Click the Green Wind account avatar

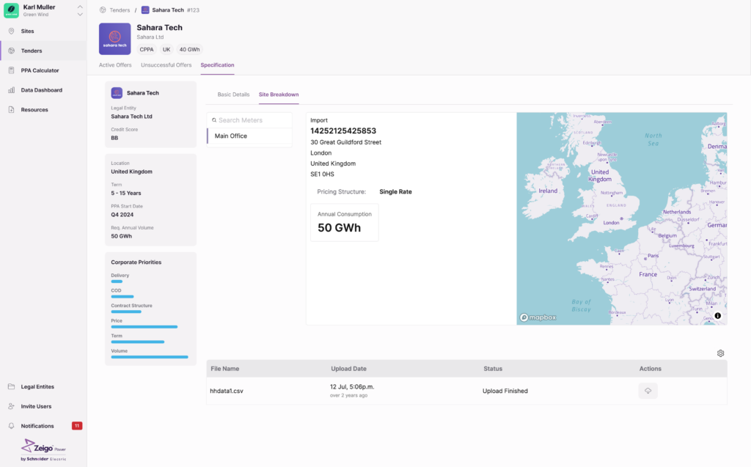[x=11, y=10]
